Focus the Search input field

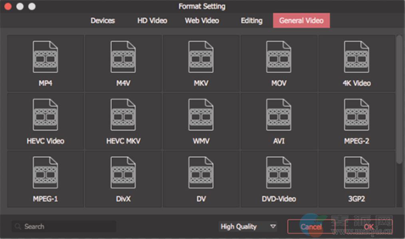(64, 227)
